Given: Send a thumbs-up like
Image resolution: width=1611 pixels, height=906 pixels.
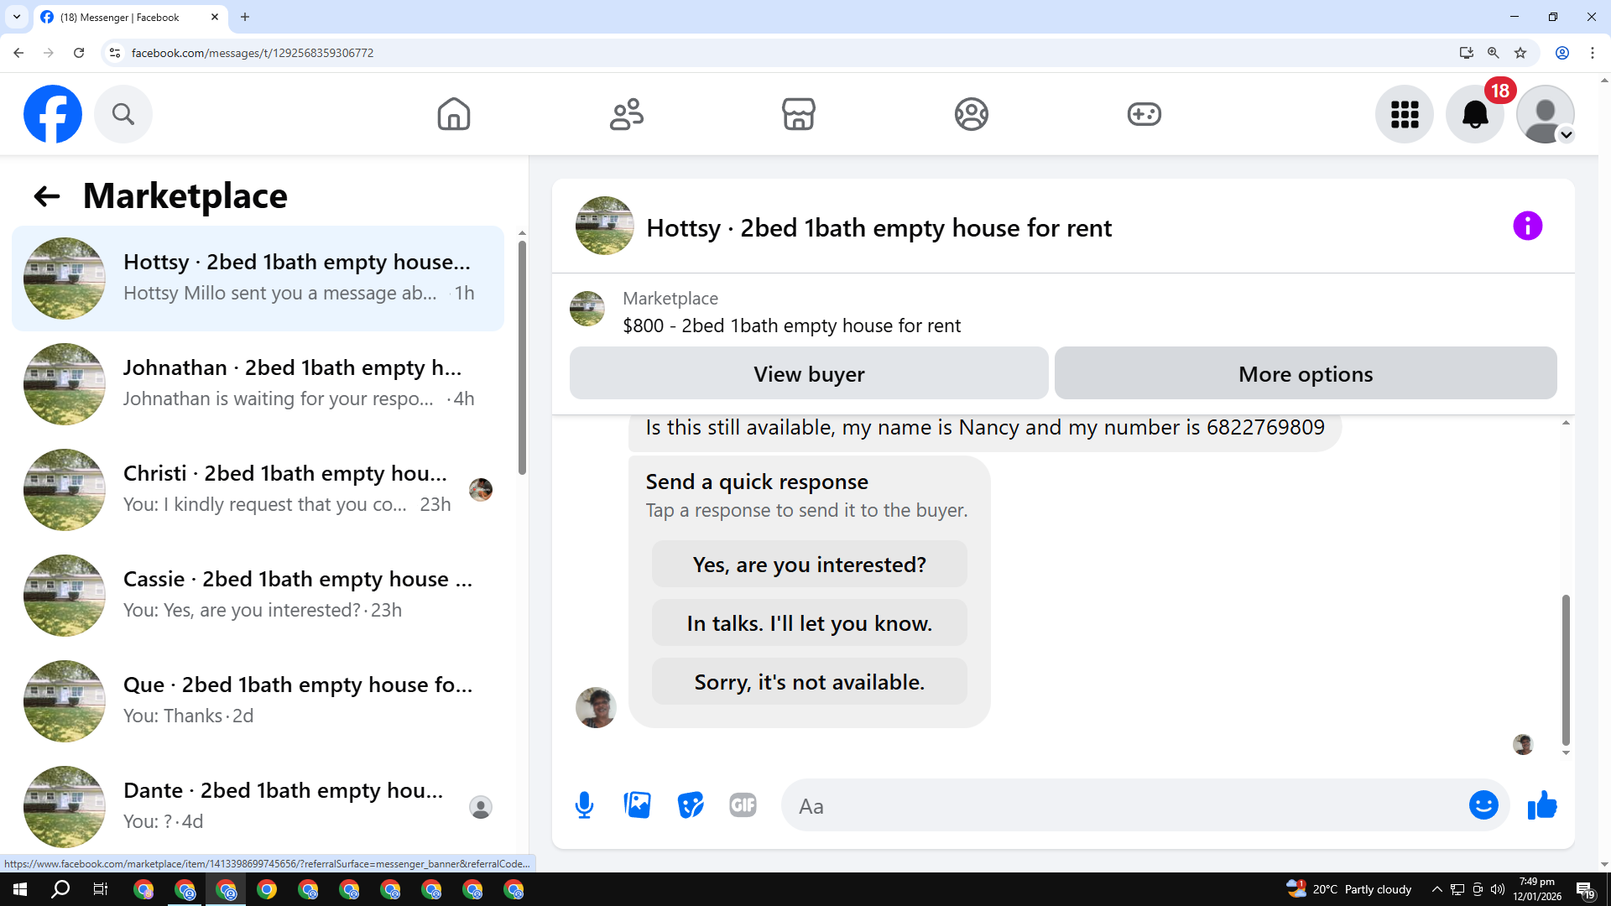Looking at the screenshot, I should 1542,805.
